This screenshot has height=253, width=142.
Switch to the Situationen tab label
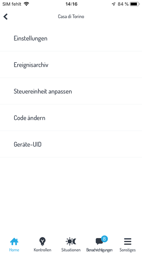(x=71, y=250)
